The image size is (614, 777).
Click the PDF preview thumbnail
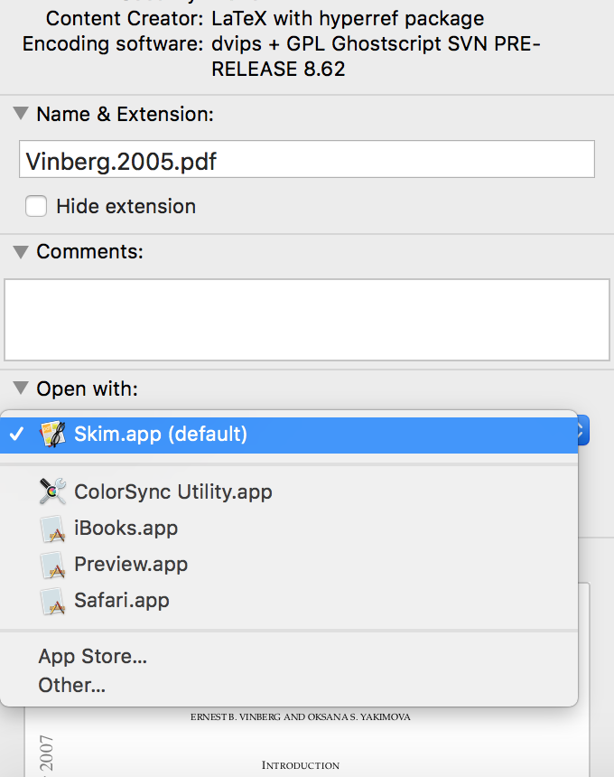tap(306, 742)
